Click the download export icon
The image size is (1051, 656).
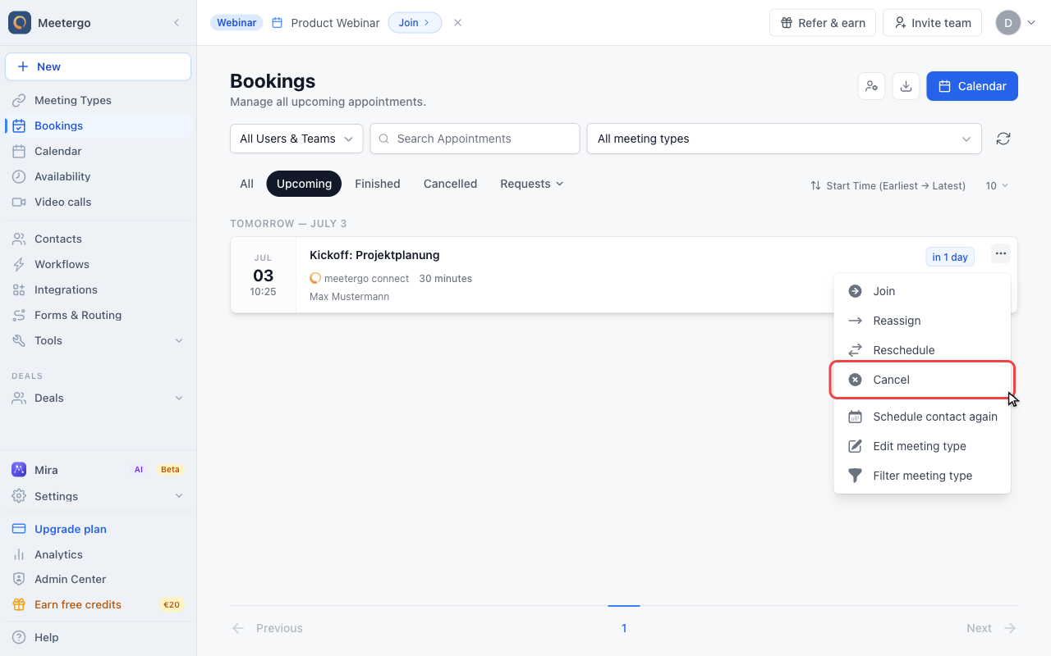coord(906,86)
